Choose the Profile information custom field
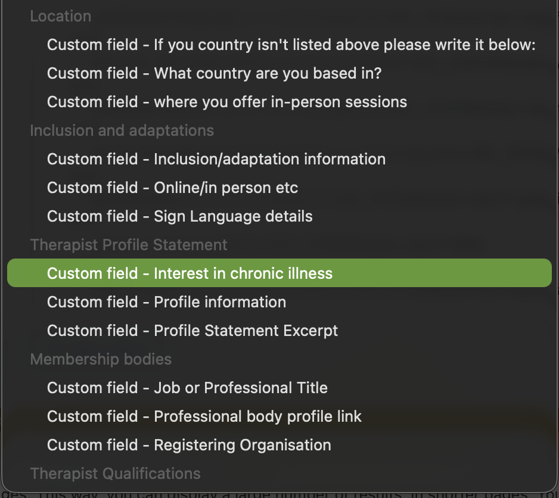 click(x=166, y=302)
